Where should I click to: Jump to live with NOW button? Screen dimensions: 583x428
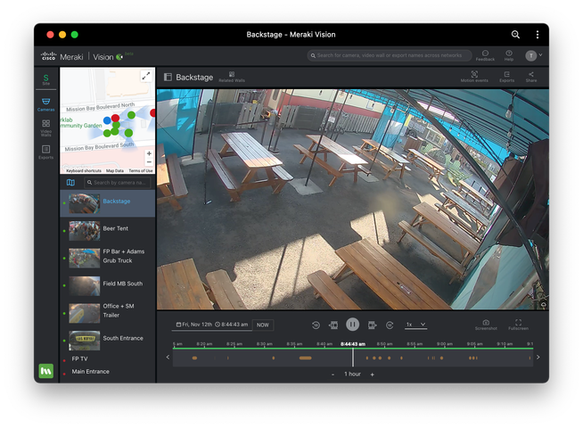coord(263,325)
